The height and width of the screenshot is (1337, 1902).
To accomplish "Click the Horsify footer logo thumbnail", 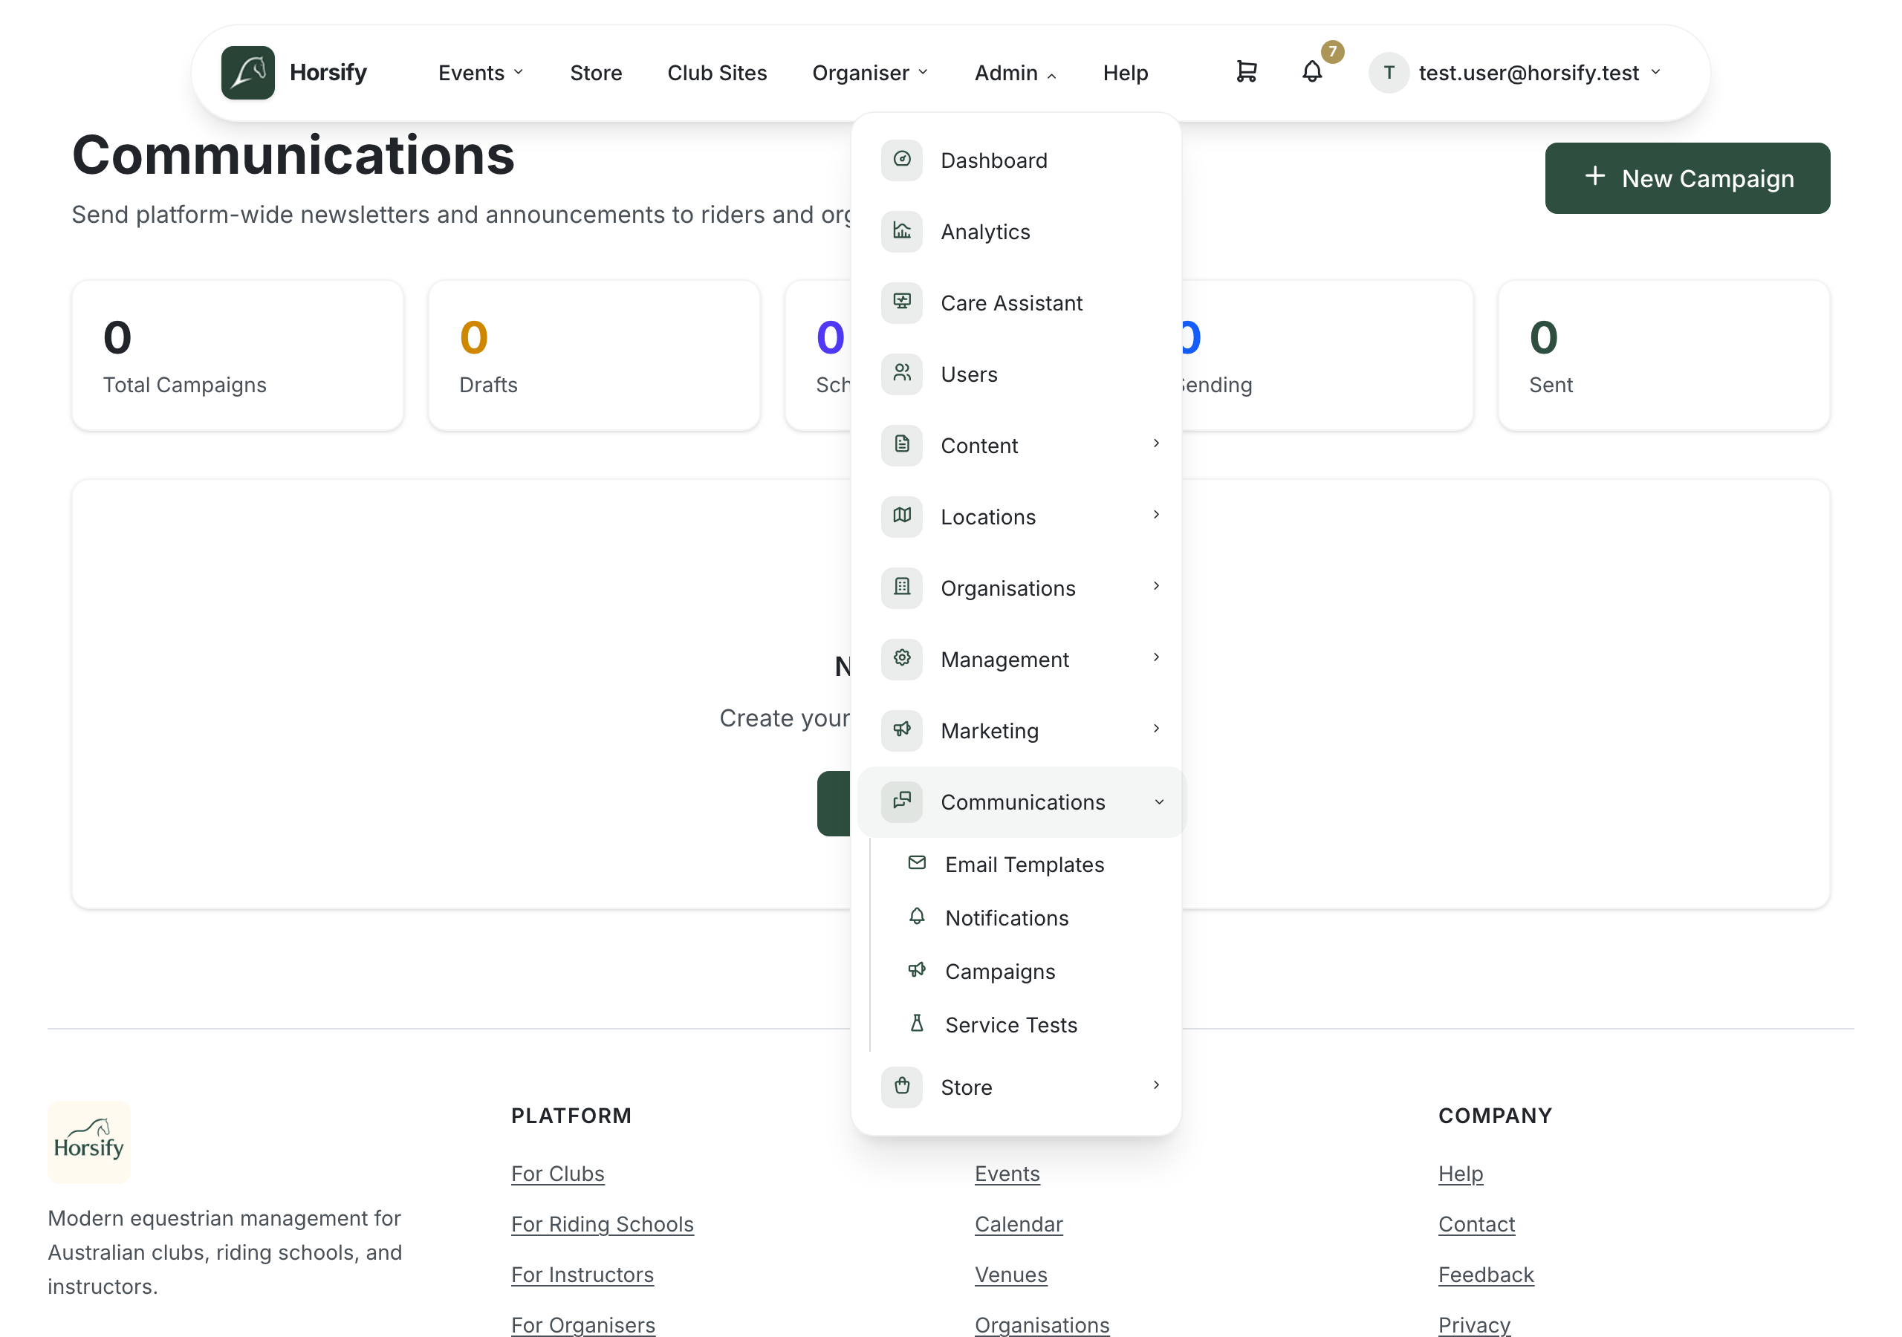I will click(x=88, y=1141).
